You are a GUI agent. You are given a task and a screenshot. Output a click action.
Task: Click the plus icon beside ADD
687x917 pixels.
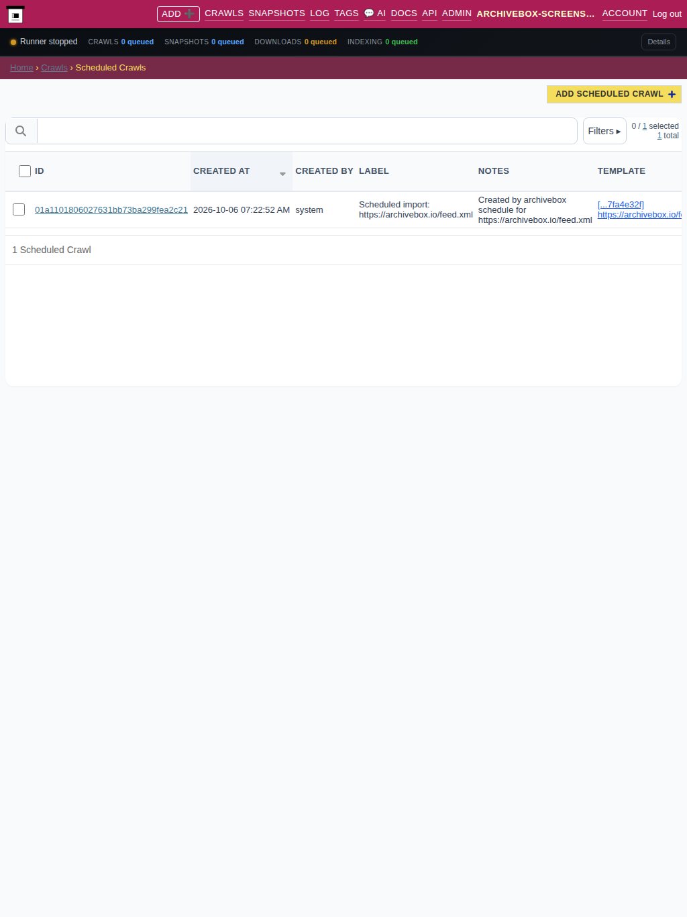(x=189, y=13)
